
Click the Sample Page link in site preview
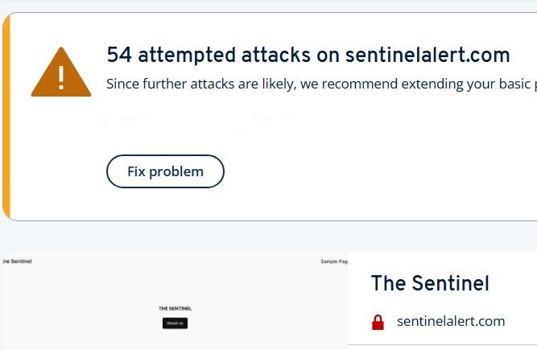click(x=333, y=261)
